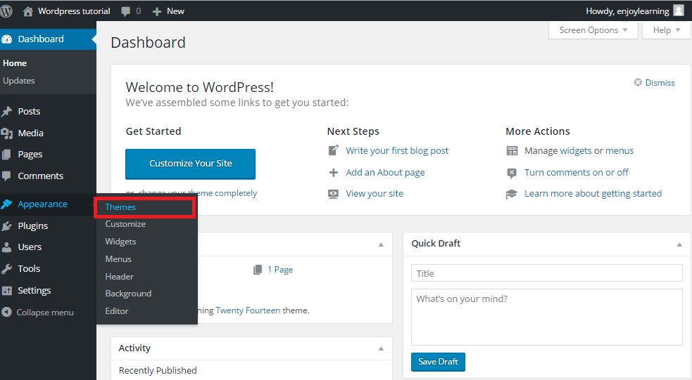Click the Manage widgets grid icon
This screenshot has height=380, width=692.
[x=512, y=151]
